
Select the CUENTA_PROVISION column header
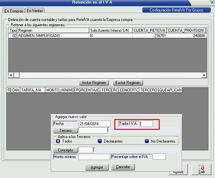[186, 30]
